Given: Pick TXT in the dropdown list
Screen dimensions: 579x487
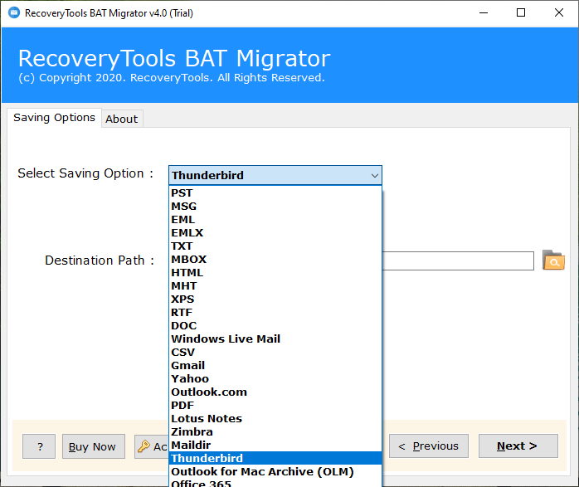Looking at the screenshot, I should tap(275, 246).
